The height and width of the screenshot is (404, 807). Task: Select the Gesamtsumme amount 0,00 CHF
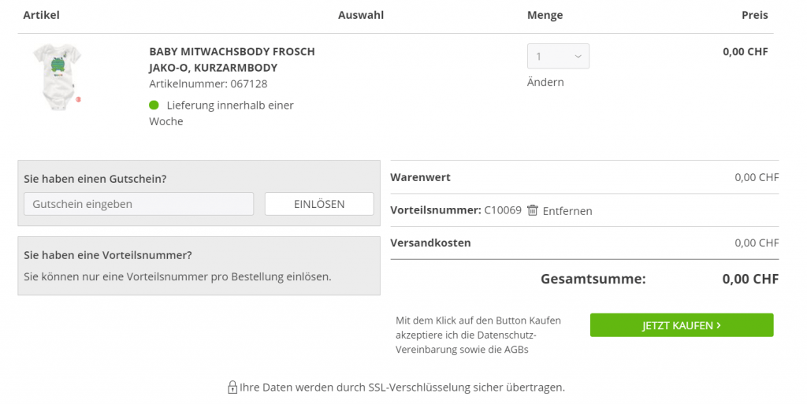(x=750, y=279)
